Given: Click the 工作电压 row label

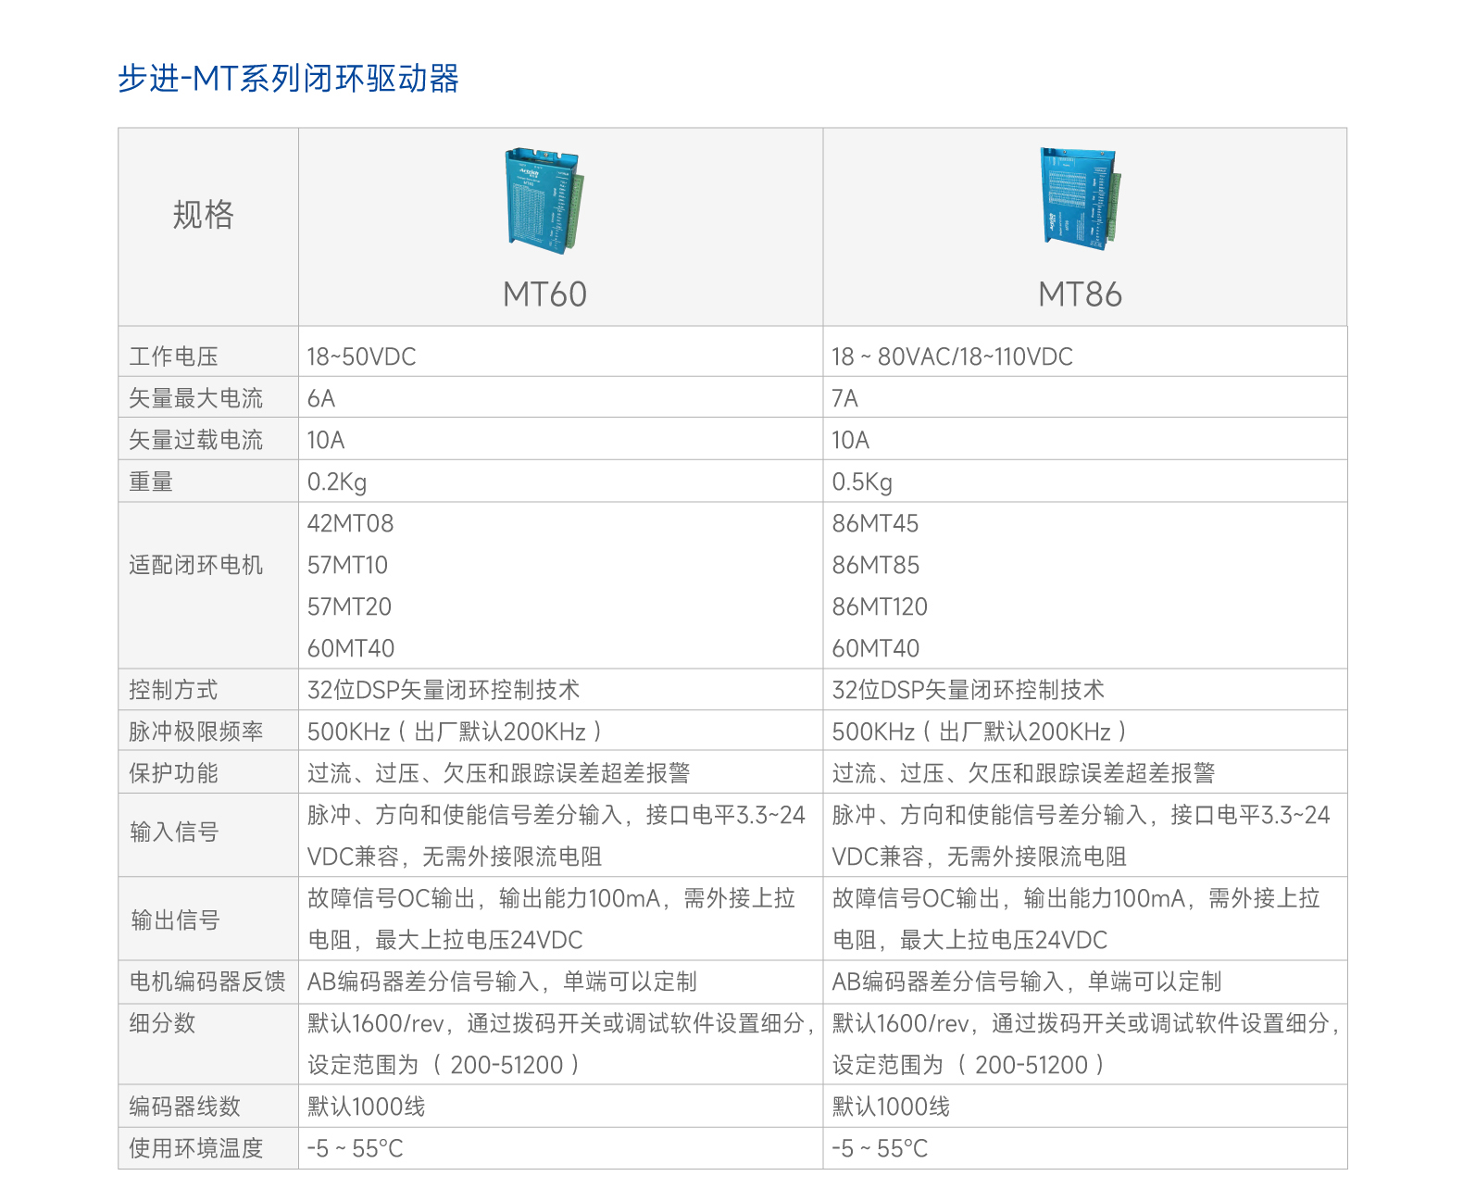Looking at the screenshot, I should (173, 357).
